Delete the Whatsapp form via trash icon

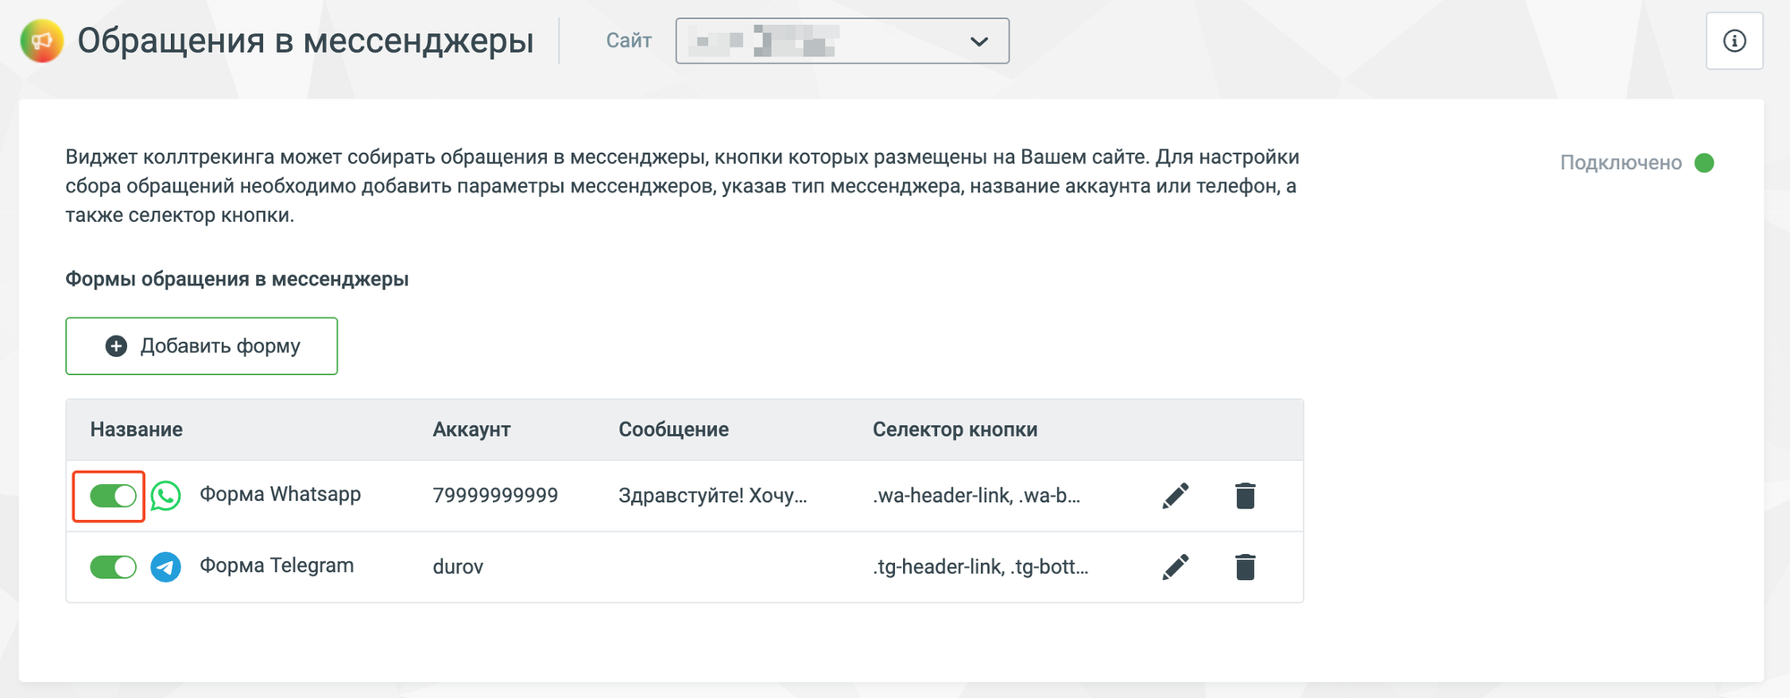pyautogui.click(x=1245, y=496)
